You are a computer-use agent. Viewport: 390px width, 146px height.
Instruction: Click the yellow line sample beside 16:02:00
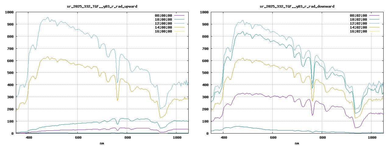point(374,31)
